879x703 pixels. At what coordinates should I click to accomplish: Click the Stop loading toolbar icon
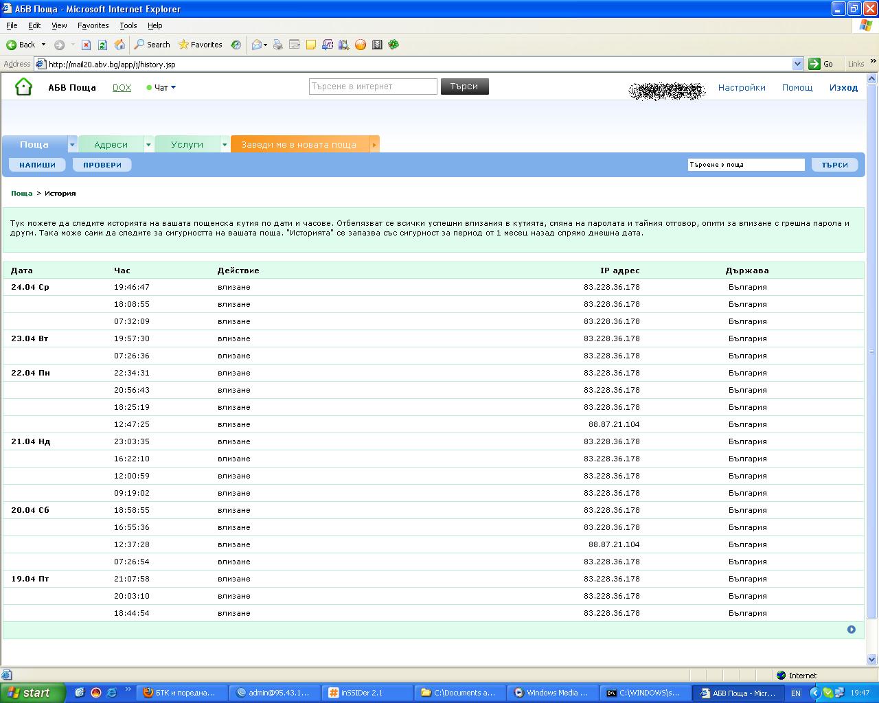coord(86,45)
